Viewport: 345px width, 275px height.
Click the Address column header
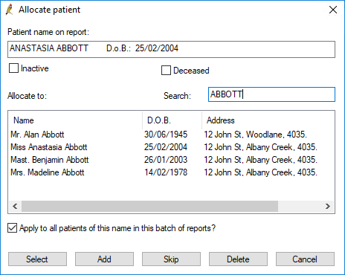point(268,120)
